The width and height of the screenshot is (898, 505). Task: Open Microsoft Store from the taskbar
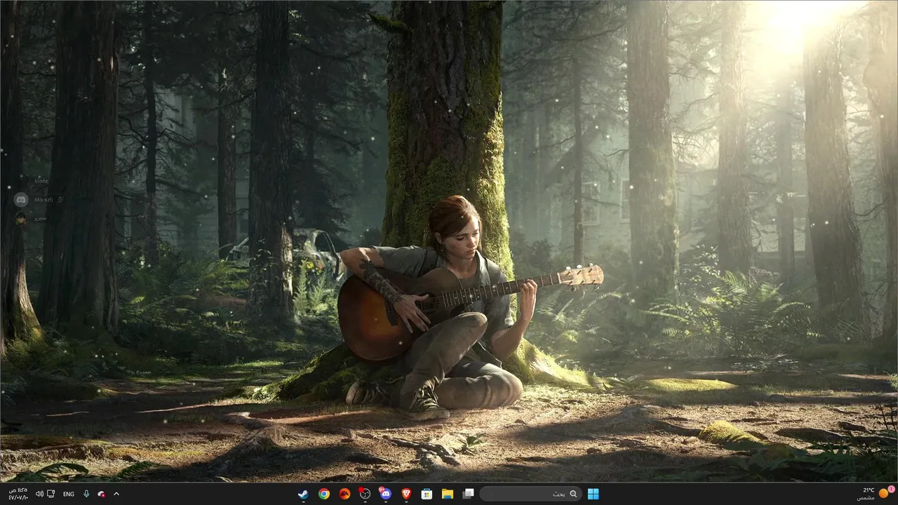click(x=427, y=494)
